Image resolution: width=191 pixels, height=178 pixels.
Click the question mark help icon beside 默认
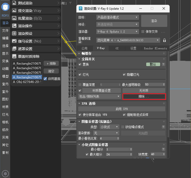tap(163, 65)
